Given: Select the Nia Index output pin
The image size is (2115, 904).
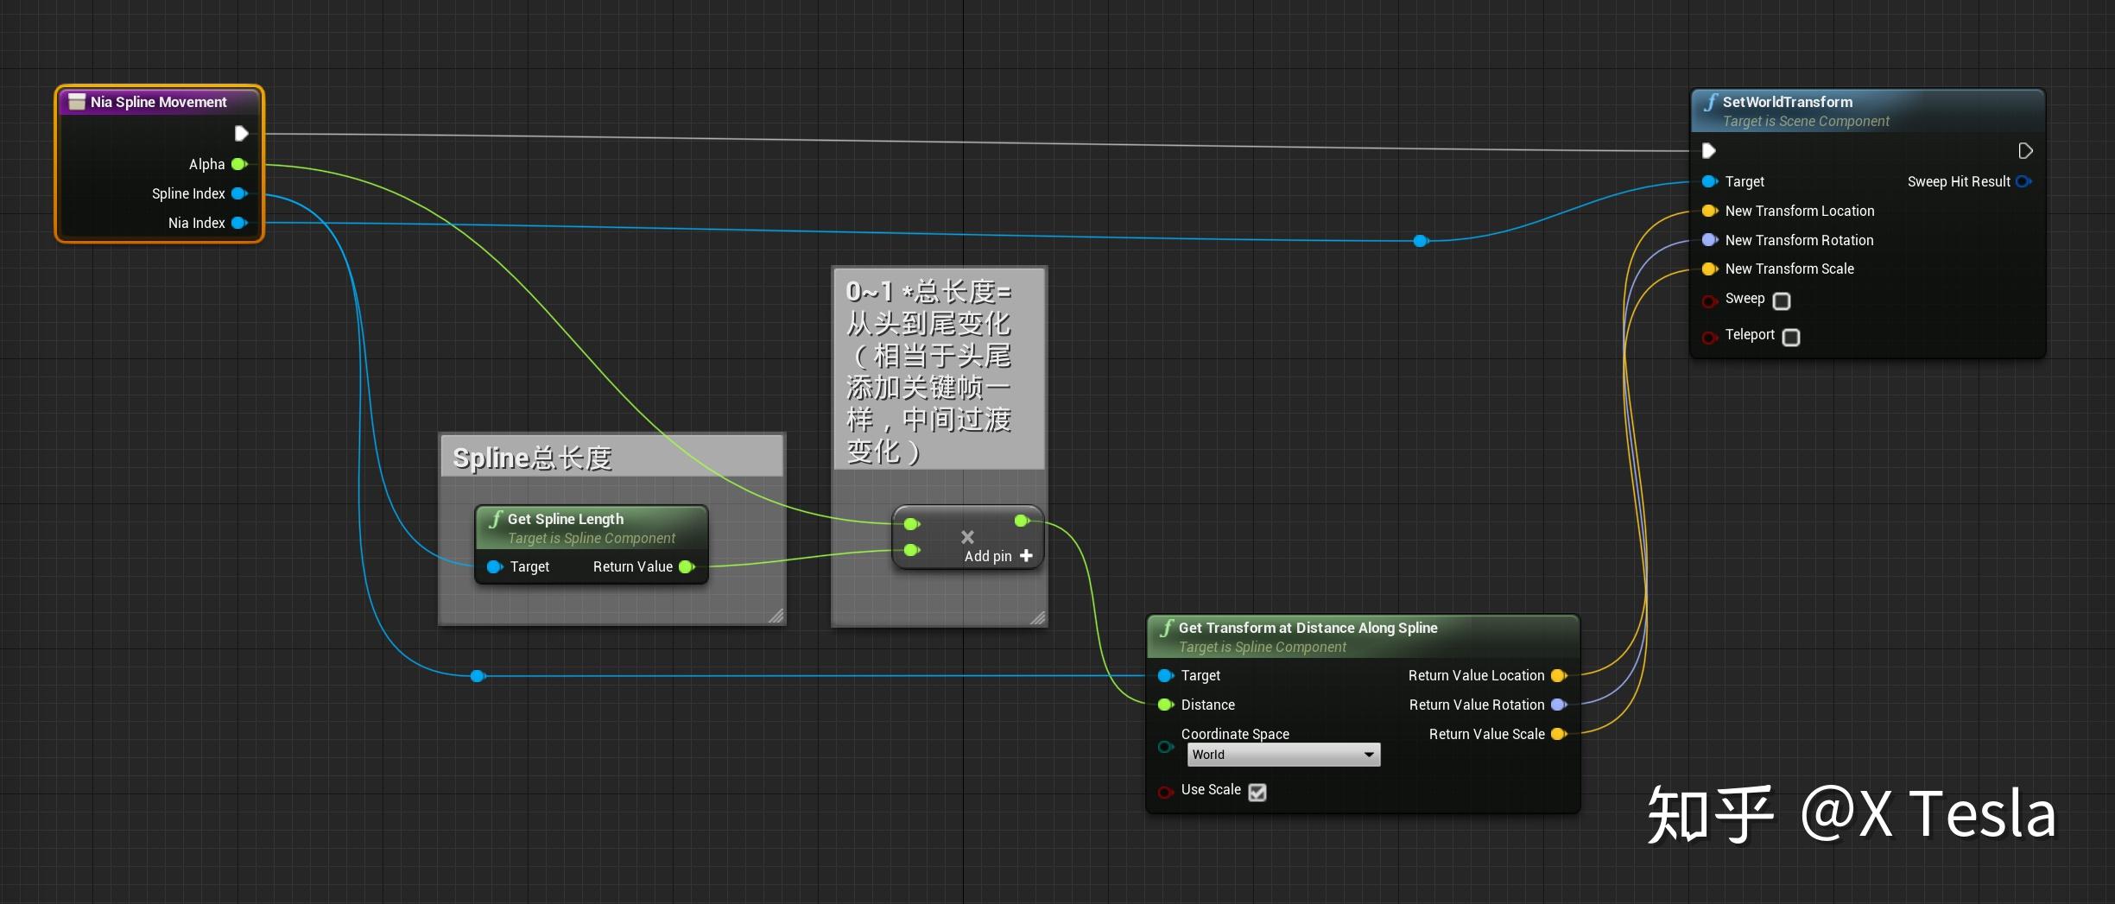Looking at the screenshot, I should tap(239, 223).
